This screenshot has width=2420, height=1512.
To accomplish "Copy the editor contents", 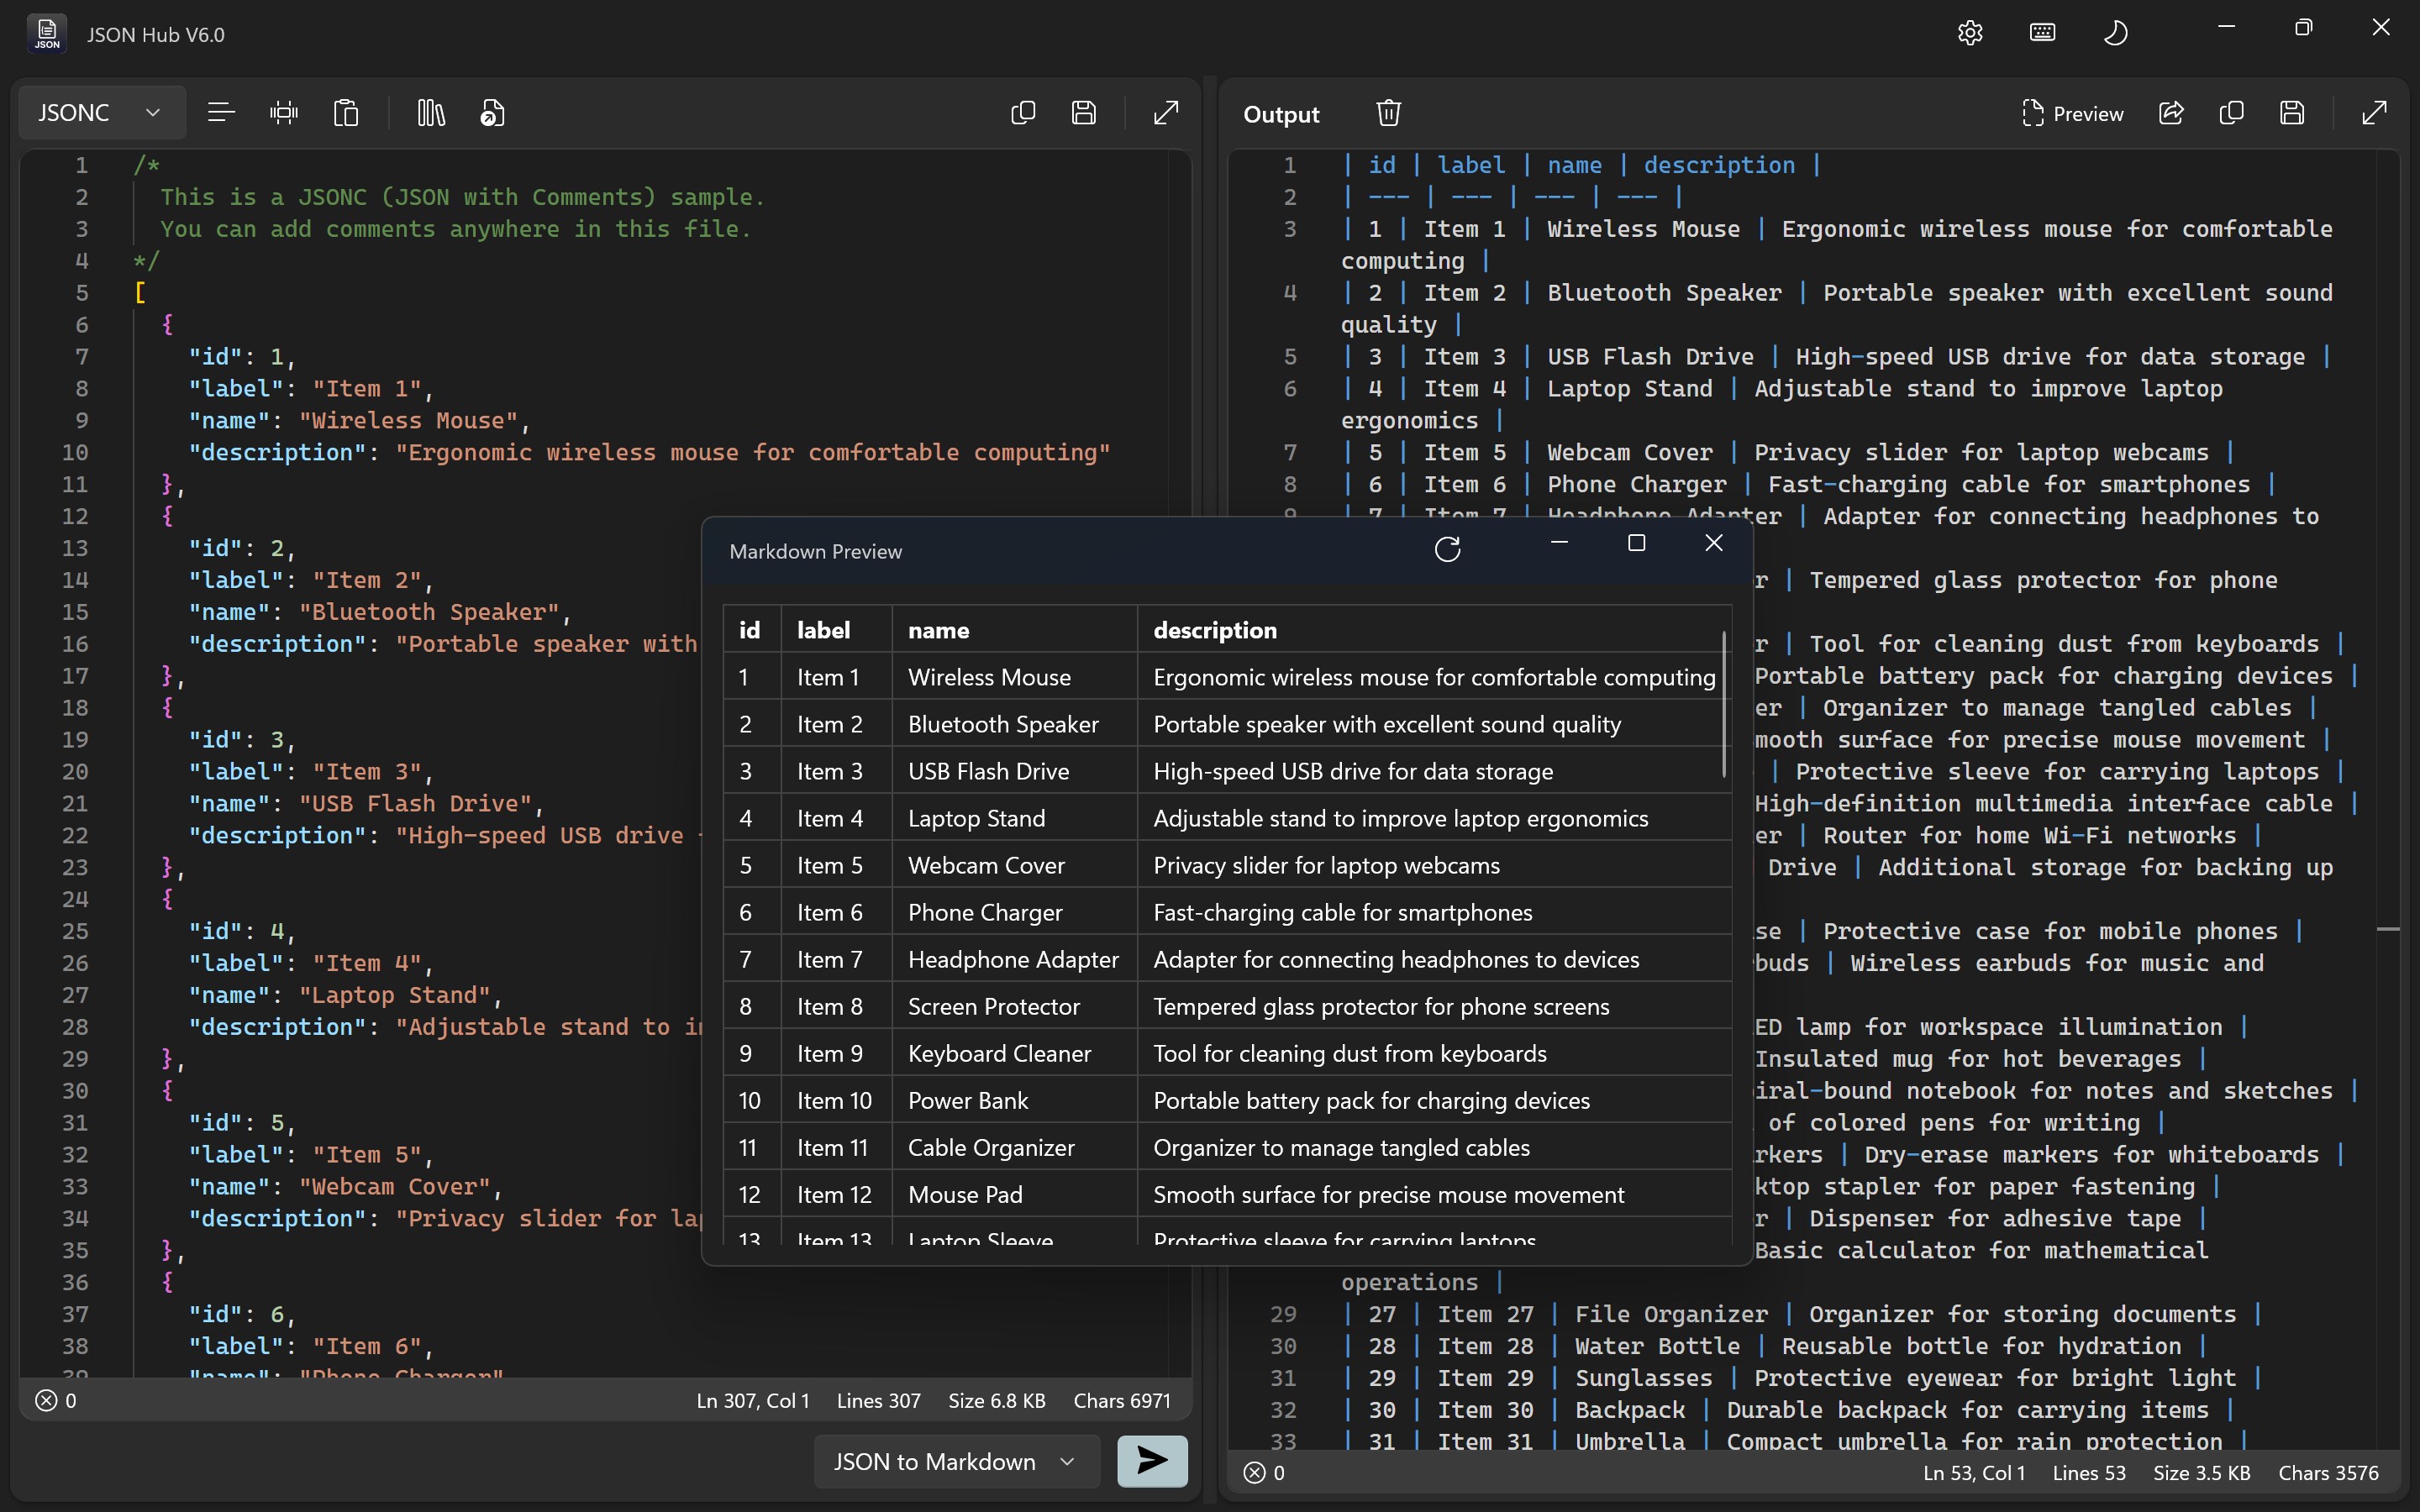I will [x=1022, y=112].
